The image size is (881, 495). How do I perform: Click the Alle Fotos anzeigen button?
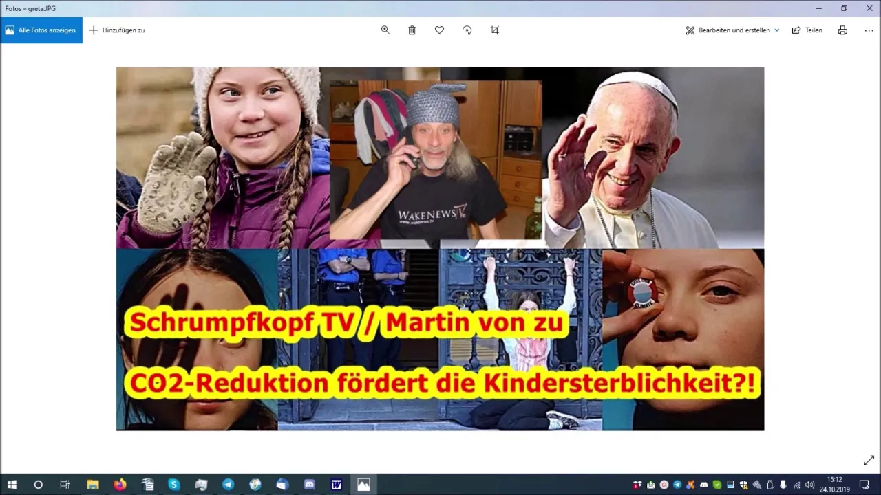click(x=41, y=30)
